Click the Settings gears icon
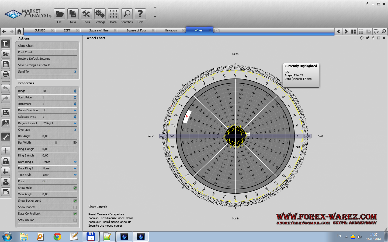388x242 pixels. point(100,14)
